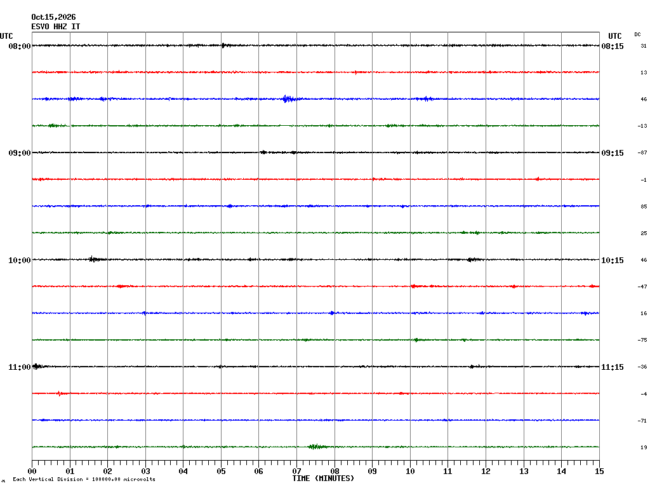Image resolution: width=650 pixels, height=488 pixels.
Task: Click the UTC header above 08:00
Action: (6, 36)
